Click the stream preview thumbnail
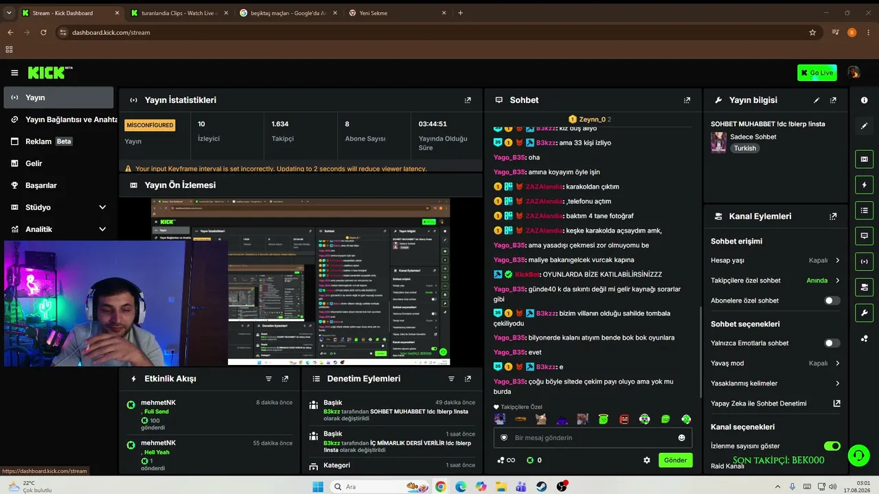The width and height of the screenshot is (879, 494). coord(301,282)
